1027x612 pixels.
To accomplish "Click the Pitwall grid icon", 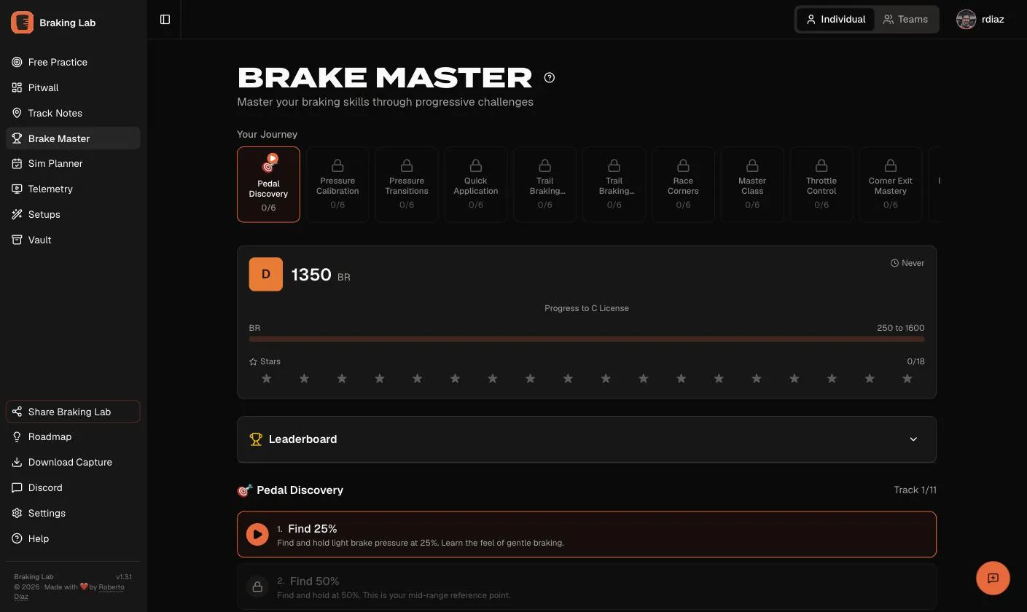I will tap(17, 87).
